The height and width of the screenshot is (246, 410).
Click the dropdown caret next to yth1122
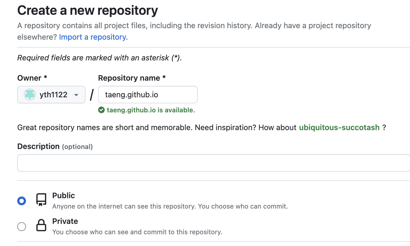click(x=76, y=95)
